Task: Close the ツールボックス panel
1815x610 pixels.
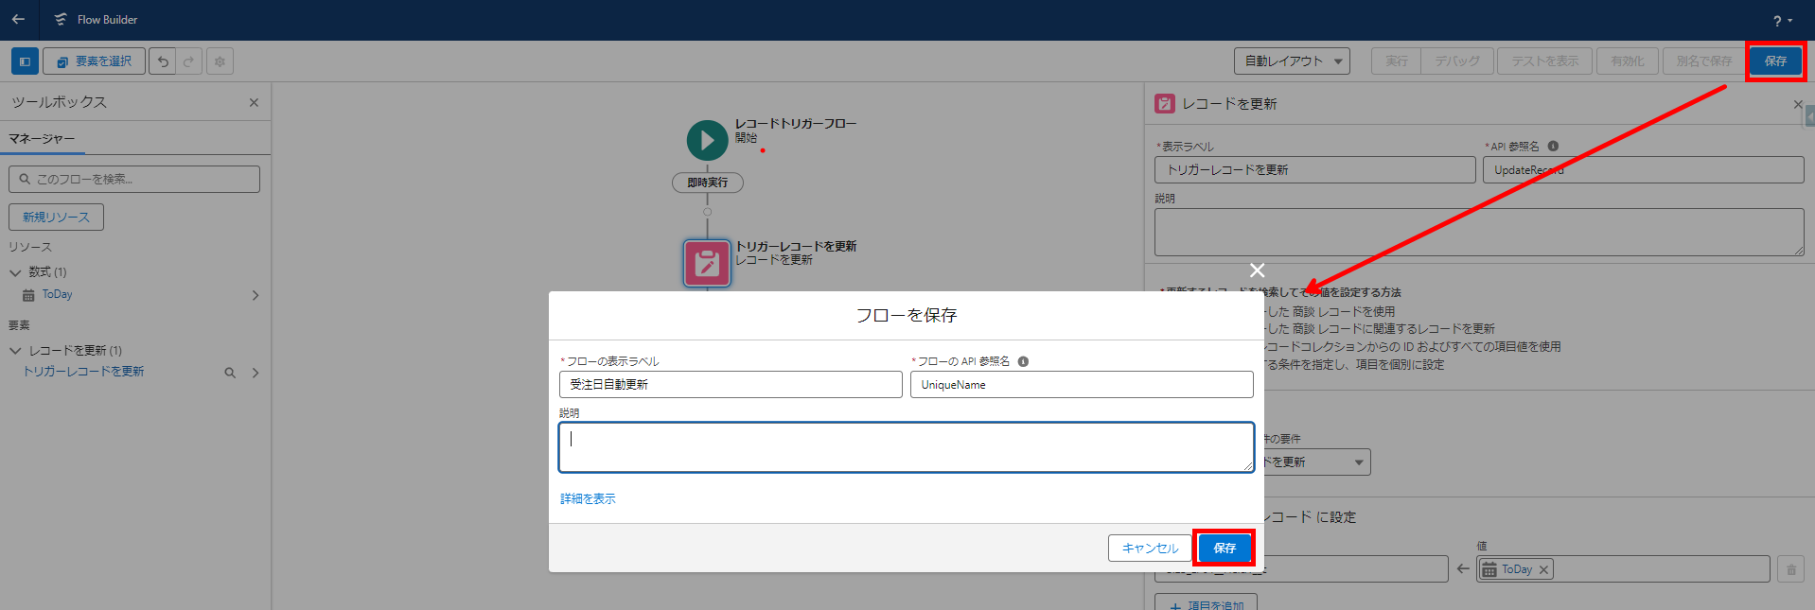Action: click(254, 102)
